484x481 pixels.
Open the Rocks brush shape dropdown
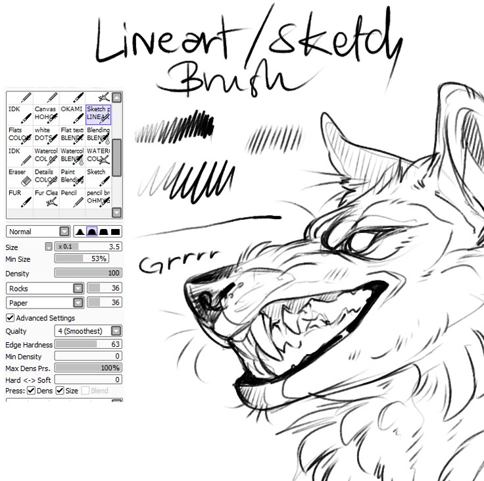(45, 288)
